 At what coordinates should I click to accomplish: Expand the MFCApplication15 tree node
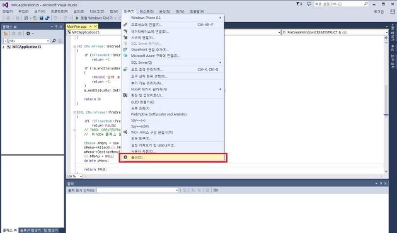pos(4,47)
